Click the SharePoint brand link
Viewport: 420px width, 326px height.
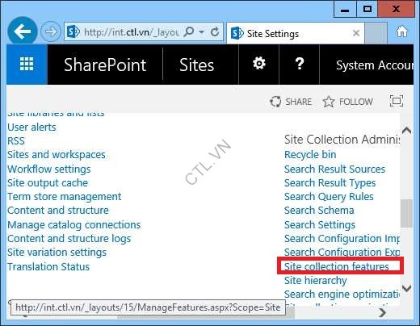coord(105,65)
